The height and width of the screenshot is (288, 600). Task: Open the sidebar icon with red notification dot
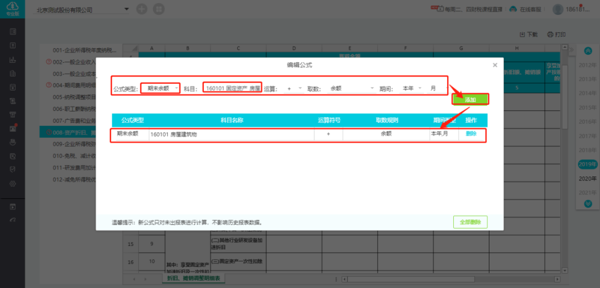13,128
